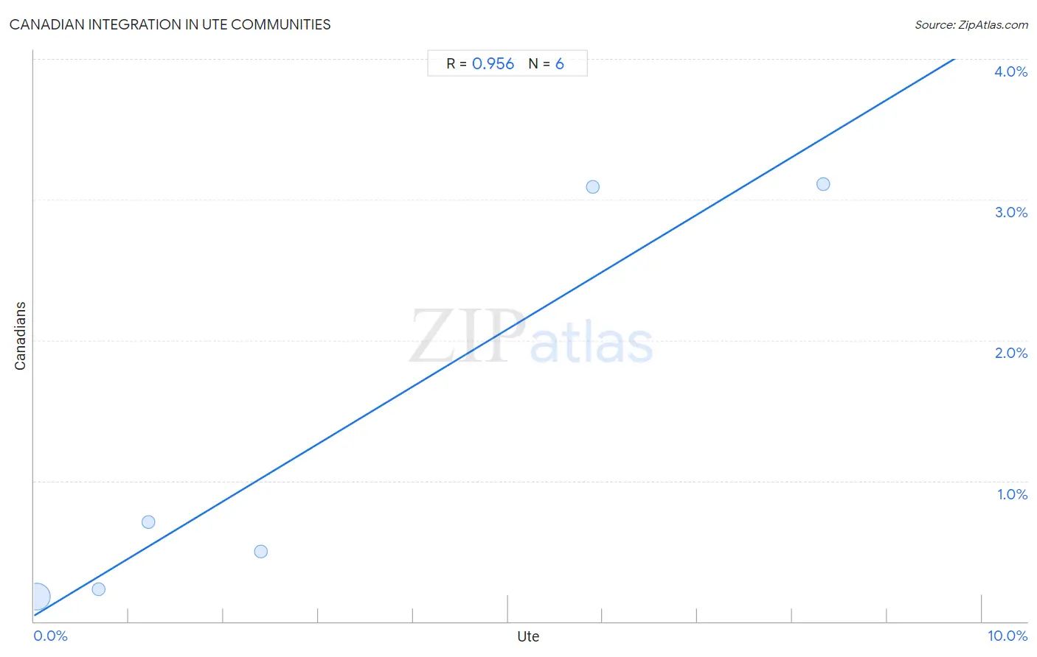Click the blue regression trend line
Viewport: 1037px width, 657px height.
click(x=494, y=337)
